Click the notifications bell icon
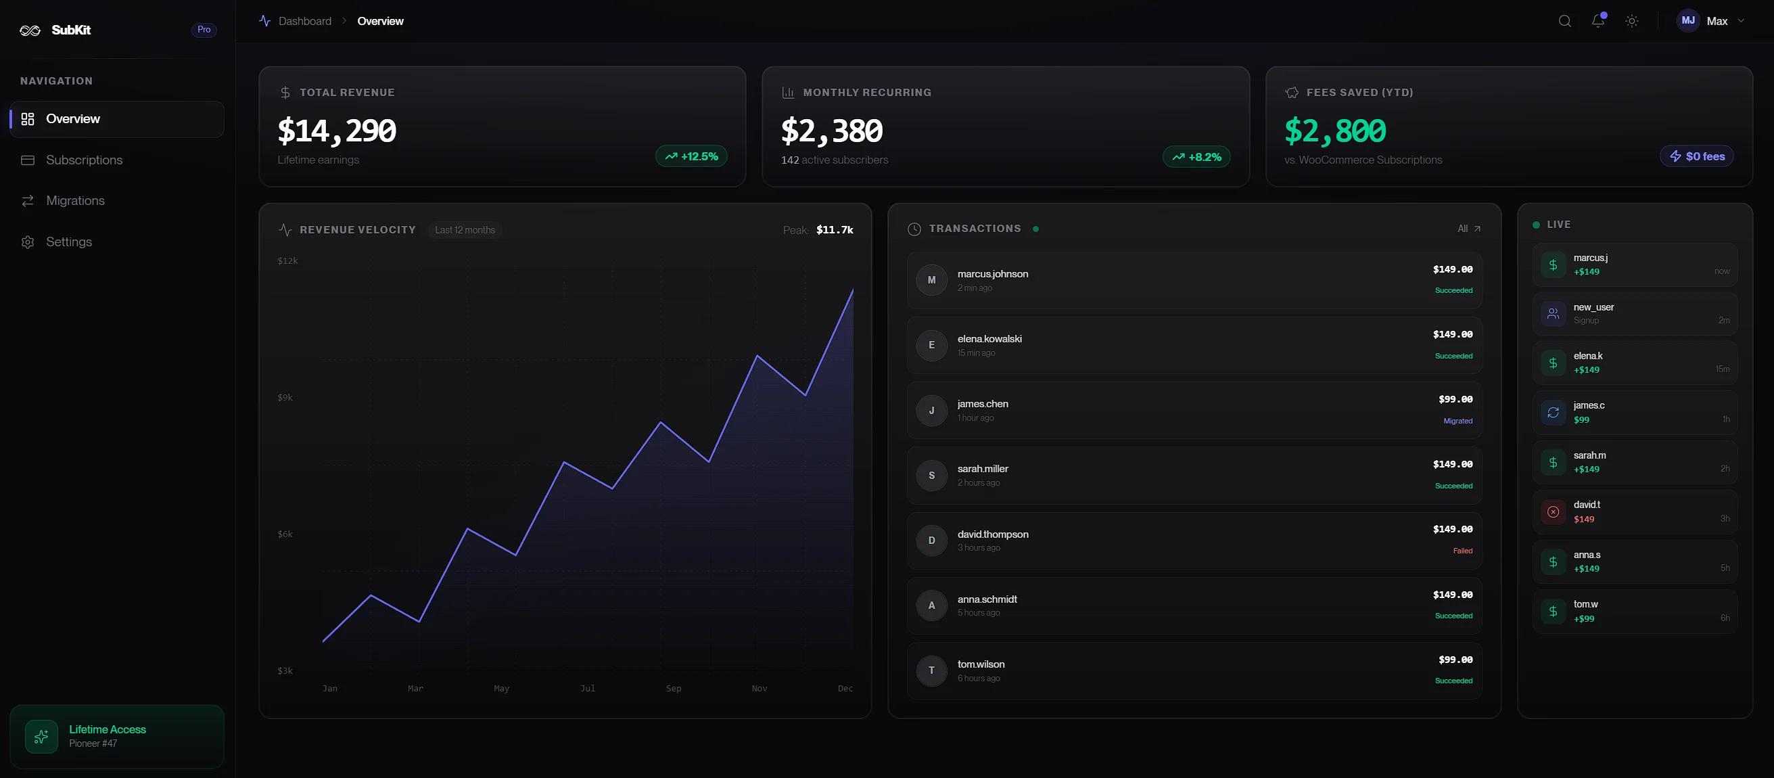This screenshot has height=778, width=1774. coord(1597,21)
